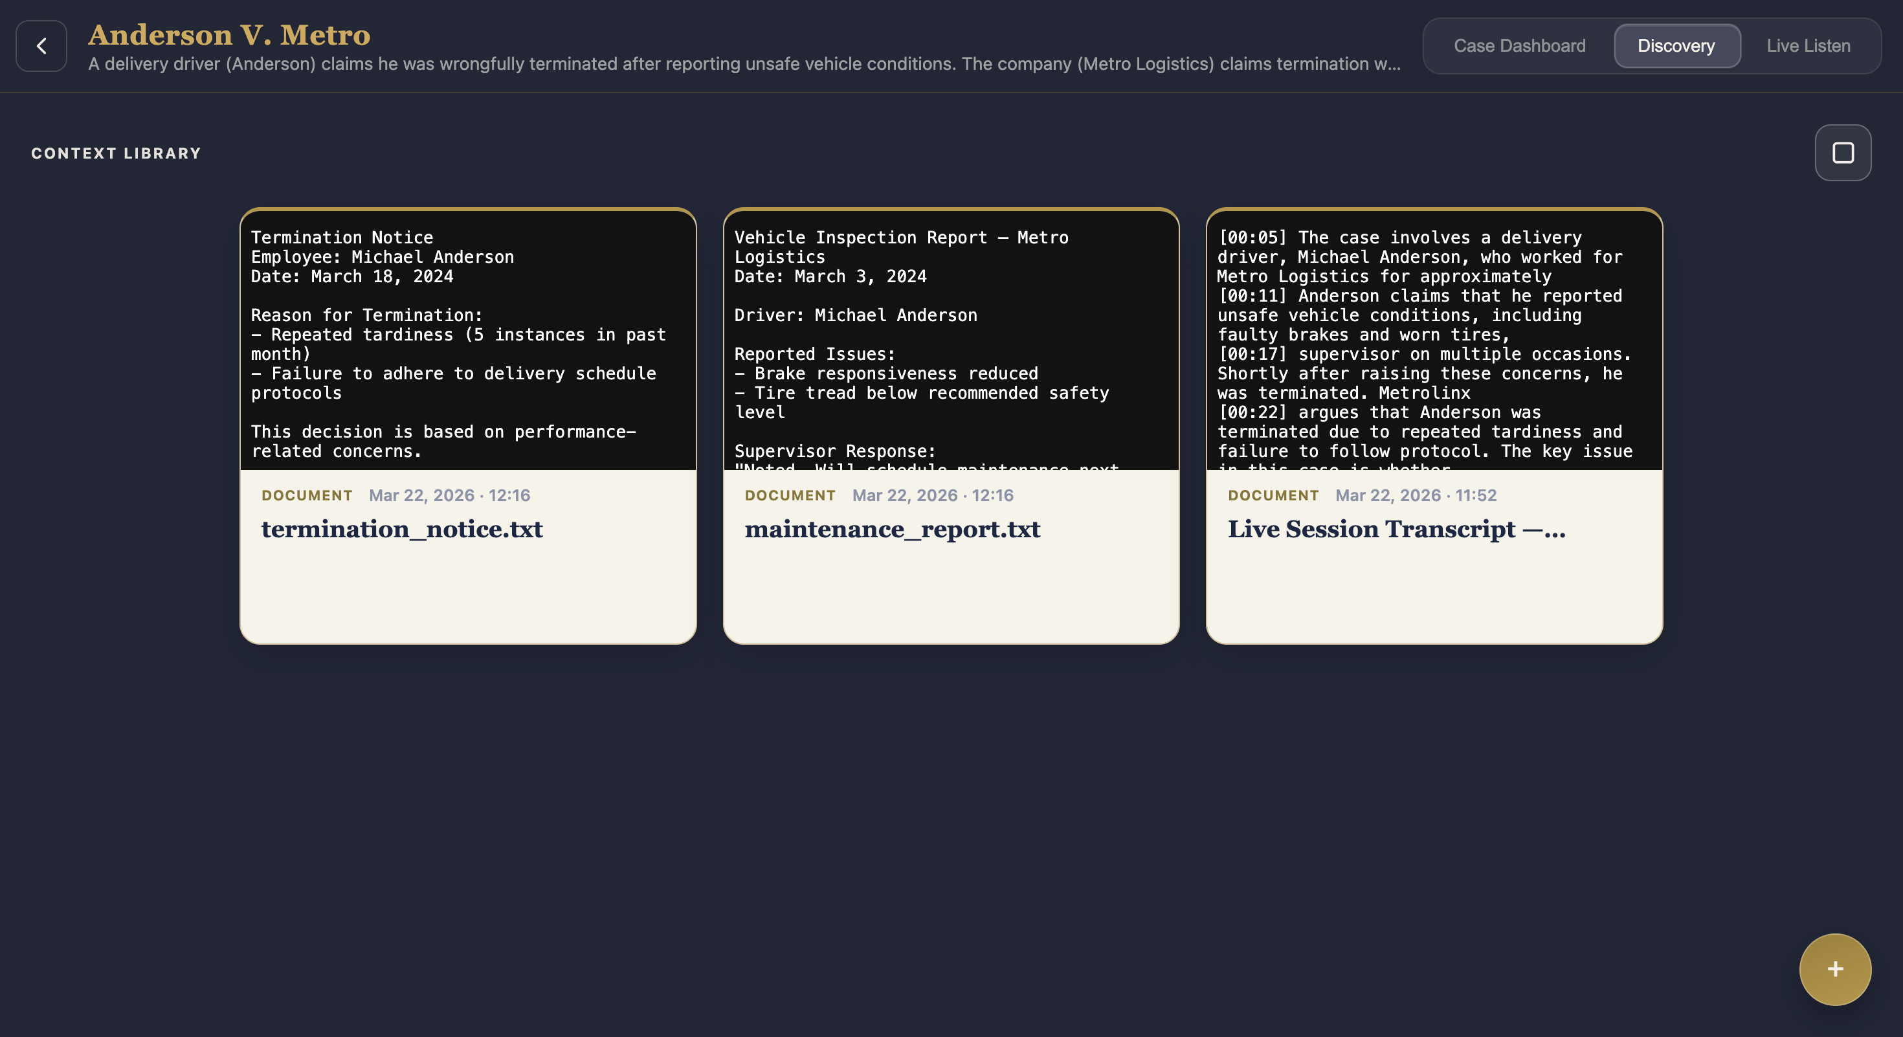Viewport: 1903px width, 1037px height.
Task: Click DOCUMENT label on maintenance report card
Action: click(x=790, y=496)
